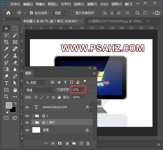
Task: Open the 图层 auto-select dropdown
Action: [x=60, y=13]
